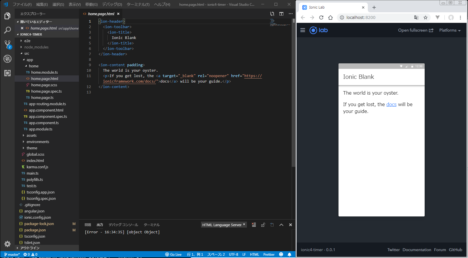Expand the node_modules folder
The image size is (468, 258).
36,47
